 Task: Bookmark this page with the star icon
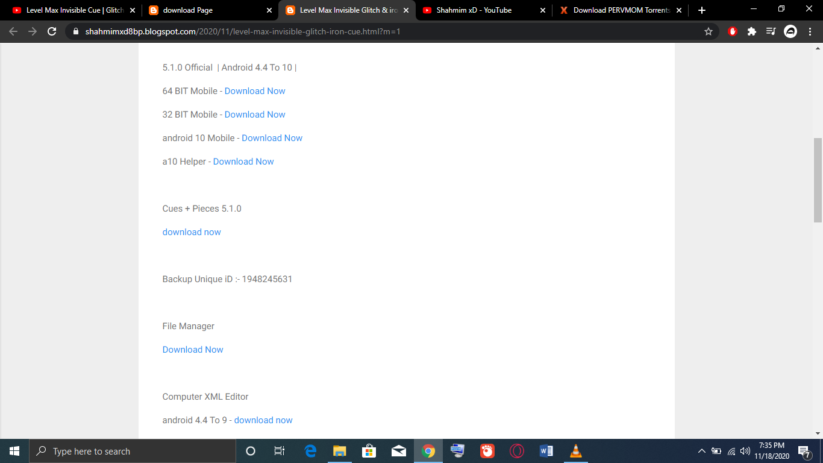coord(709,31)
